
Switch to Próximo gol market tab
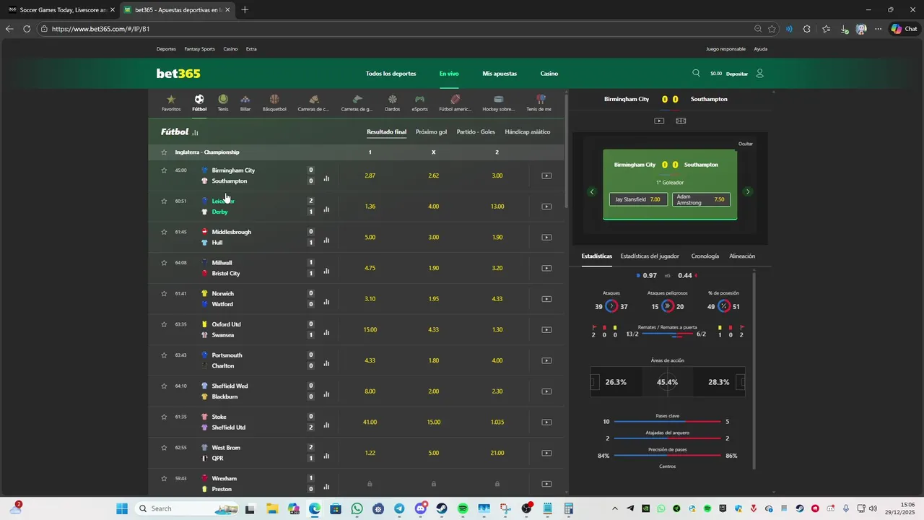(431, 132)
